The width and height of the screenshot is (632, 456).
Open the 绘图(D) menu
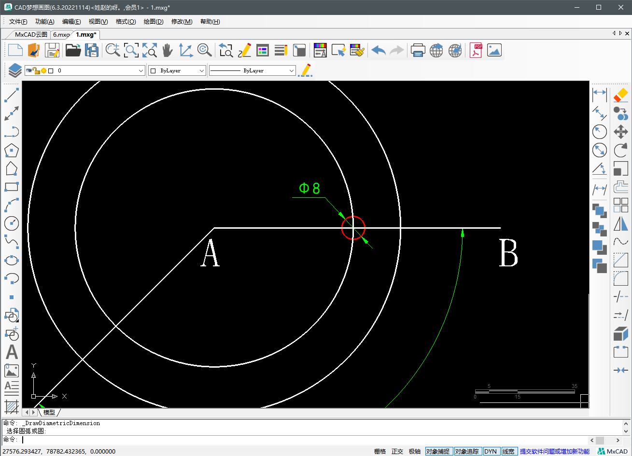(154, 22)
